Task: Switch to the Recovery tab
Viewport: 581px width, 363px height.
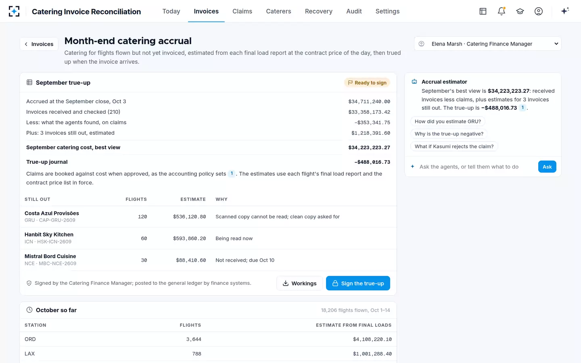Action: click(319, 11)
